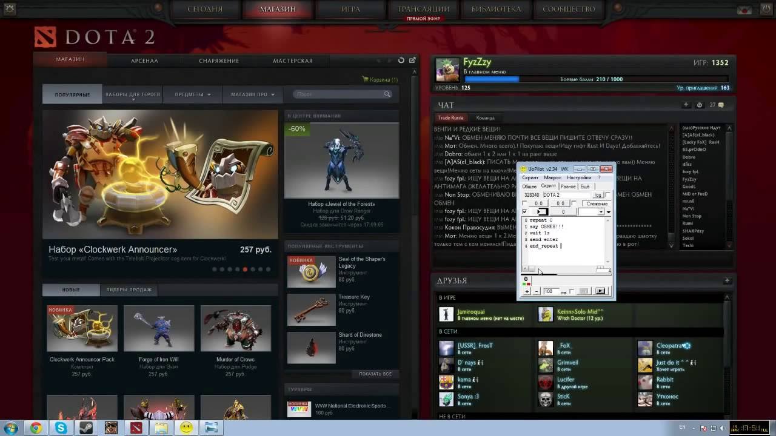The width and height of the screenshot is (776, 436).
Task: Toggle checkbox next to ms field
Action: [572, 291]
